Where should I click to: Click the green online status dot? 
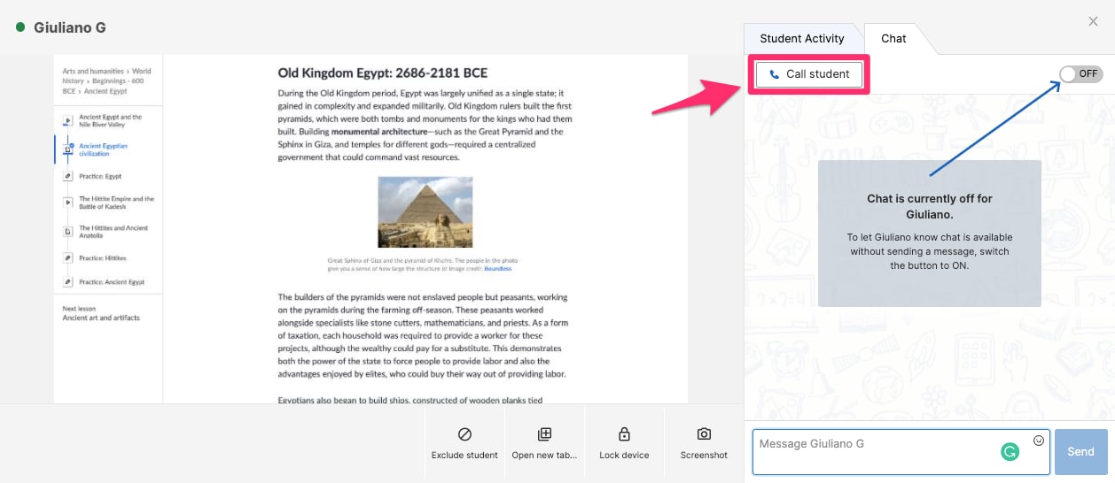(20, 27)
